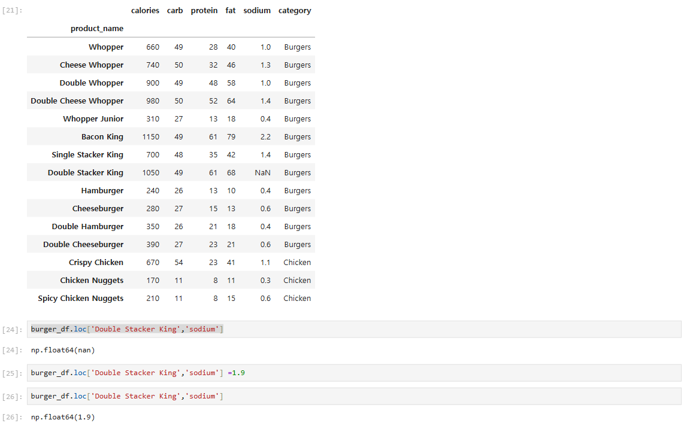Click the carb column header
This screenshot has width=687, height=426.
click(x=175, y=11)
